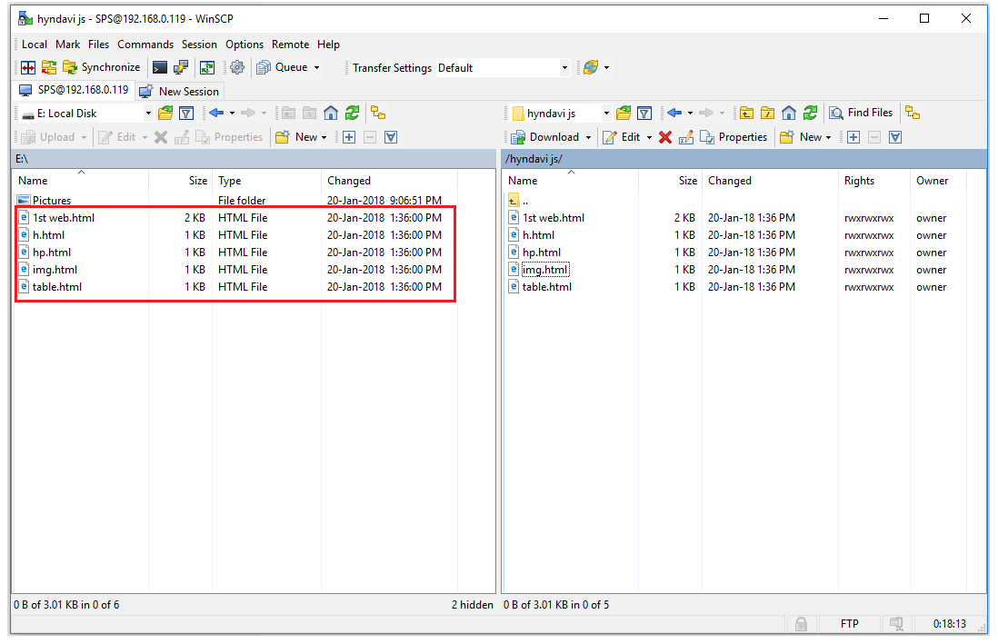
Task: Expand the remote back-history dropdown arrow
Action: 690,114
